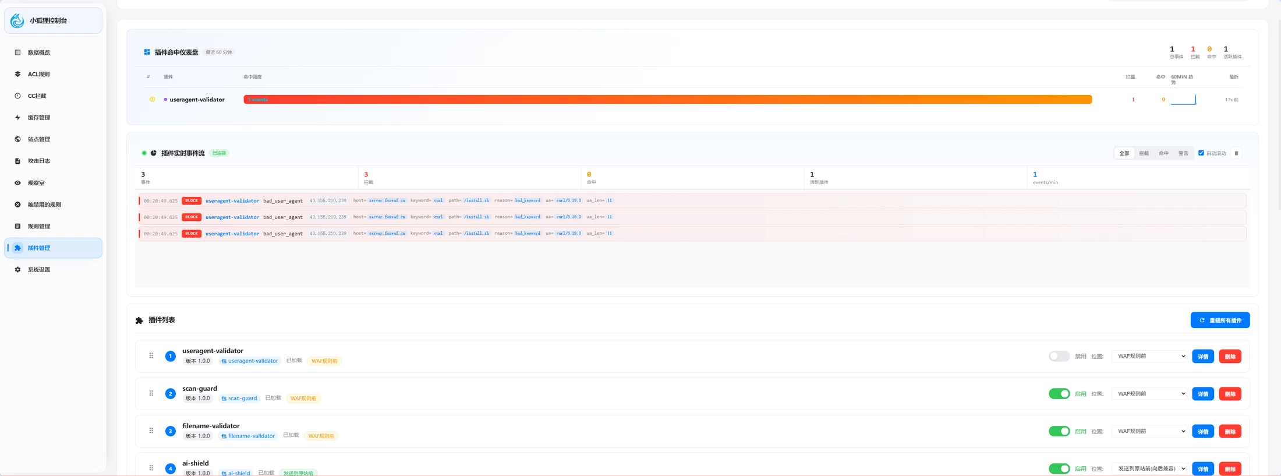
Task: Select the 插件管理 sidebar item
Action: point(53,248)
